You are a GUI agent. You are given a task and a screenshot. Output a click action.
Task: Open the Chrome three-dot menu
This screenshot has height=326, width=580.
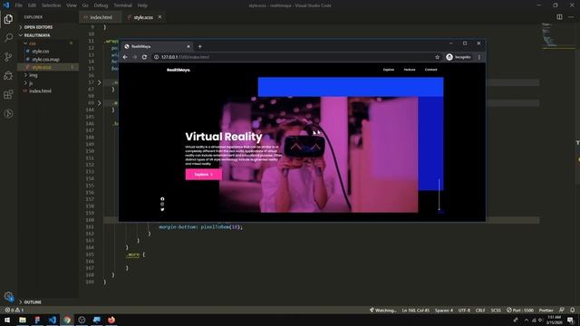479,57
